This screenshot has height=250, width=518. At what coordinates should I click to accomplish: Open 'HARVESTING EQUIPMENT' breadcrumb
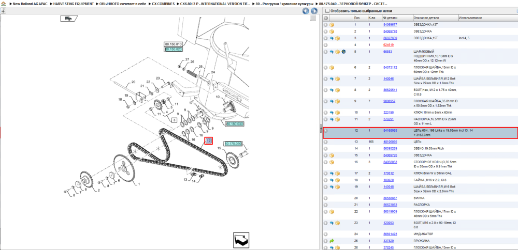coord(74,4)
